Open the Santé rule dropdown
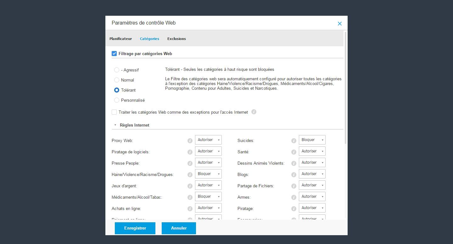This screenshot has width=453, height=244. coord(312,151)
